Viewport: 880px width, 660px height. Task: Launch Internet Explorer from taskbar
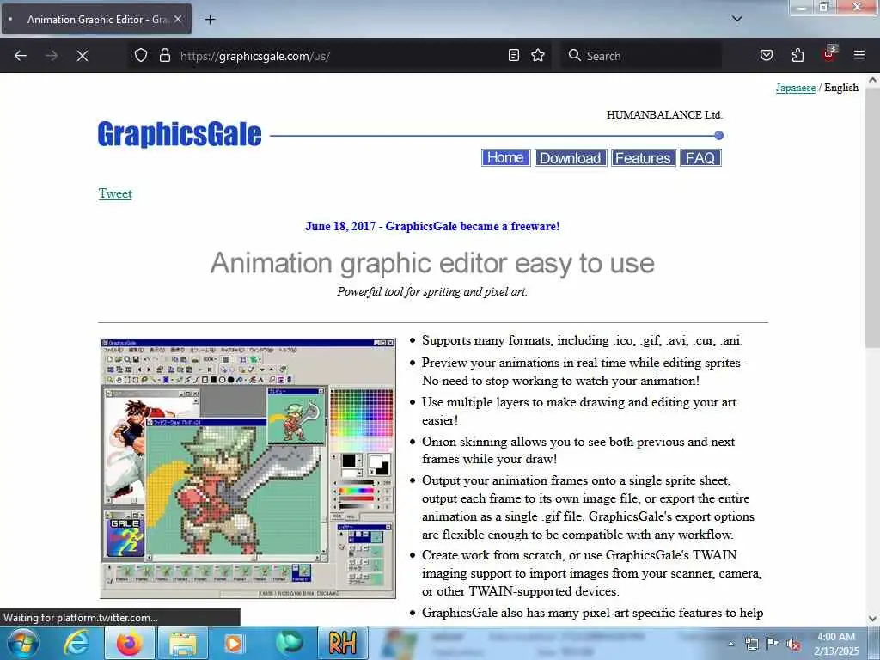[76, 643]
